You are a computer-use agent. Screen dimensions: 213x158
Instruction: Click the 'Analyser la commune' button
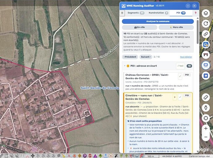(x=158, y=22)
